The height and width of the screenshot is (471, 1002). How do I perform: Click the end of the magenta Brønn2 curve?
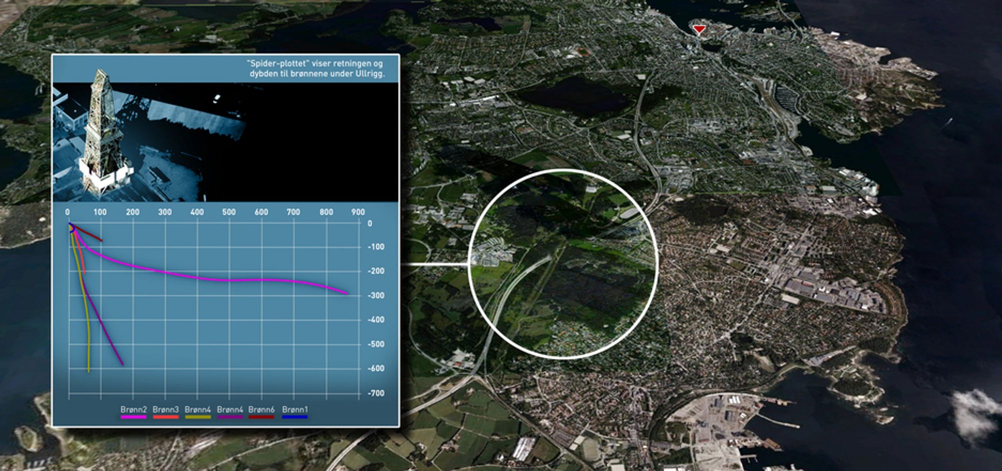coord(346,293)
